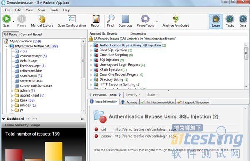This screenshot has width=250, height=161.
Task: Click the Find magnifier icon
Action: coord(110,19)
